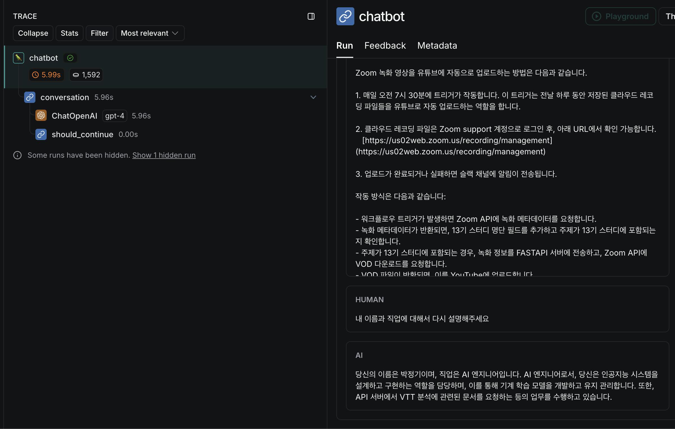Click the token count 1,592 badge
Screen dimensions: 675x429
pos(86,75)
